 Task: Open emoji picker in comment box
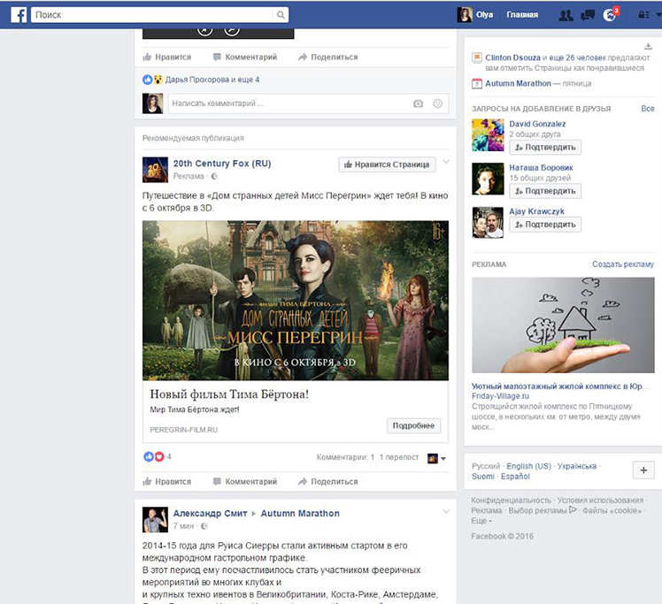(438, 103)
